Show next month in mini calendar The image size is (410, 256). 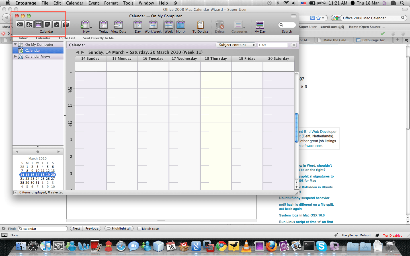pyautogui.click(x=59, y=152)
